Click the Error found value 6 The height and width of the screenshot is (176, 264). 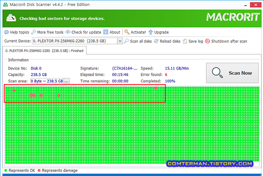coord(166,75)
